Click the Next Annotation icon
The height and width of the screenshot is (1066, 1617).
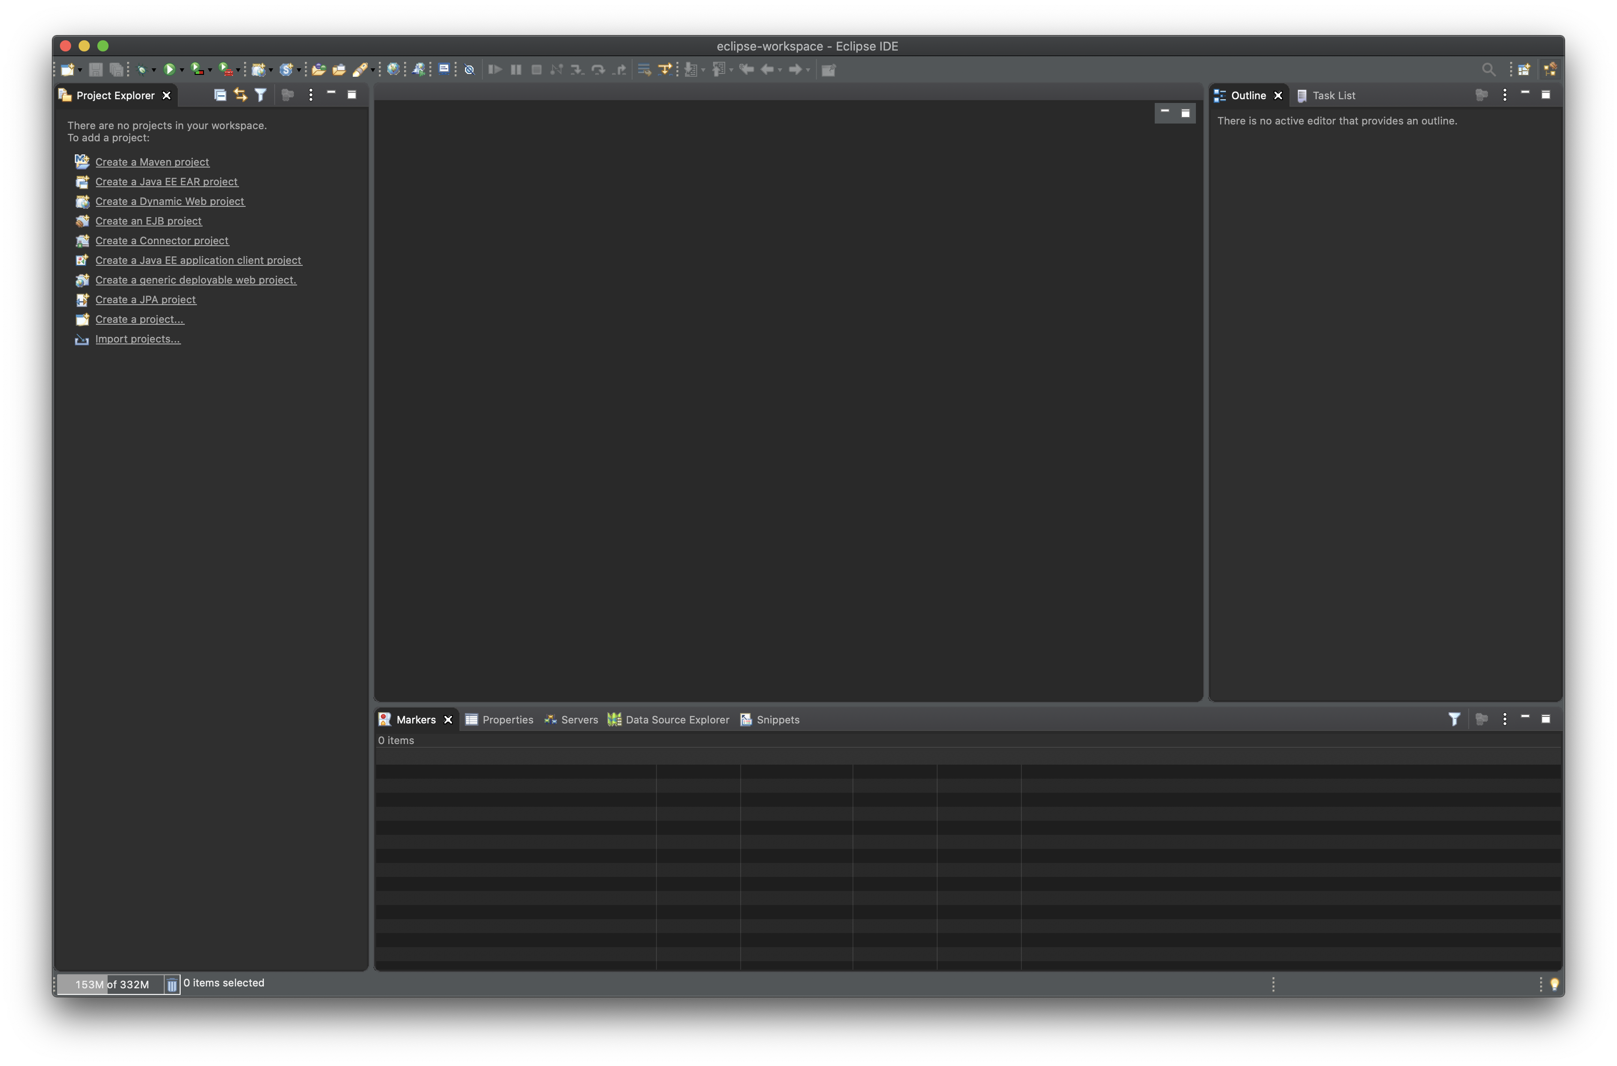[691, 69]
